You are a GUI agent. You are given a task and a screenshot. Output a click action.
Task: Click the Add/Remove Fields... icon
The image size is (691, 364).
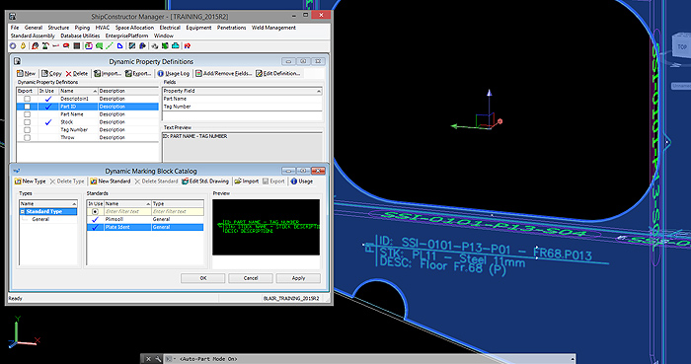[x=198, y=74]
